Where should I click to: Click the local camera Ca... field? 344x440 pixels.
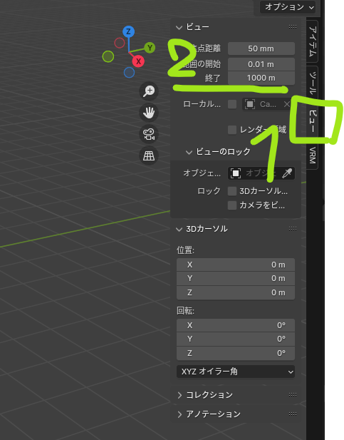pos(269,104)
